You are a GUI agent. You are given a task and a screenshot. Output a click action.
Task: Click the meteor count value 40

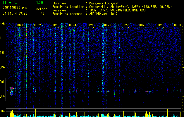(42, 13)
